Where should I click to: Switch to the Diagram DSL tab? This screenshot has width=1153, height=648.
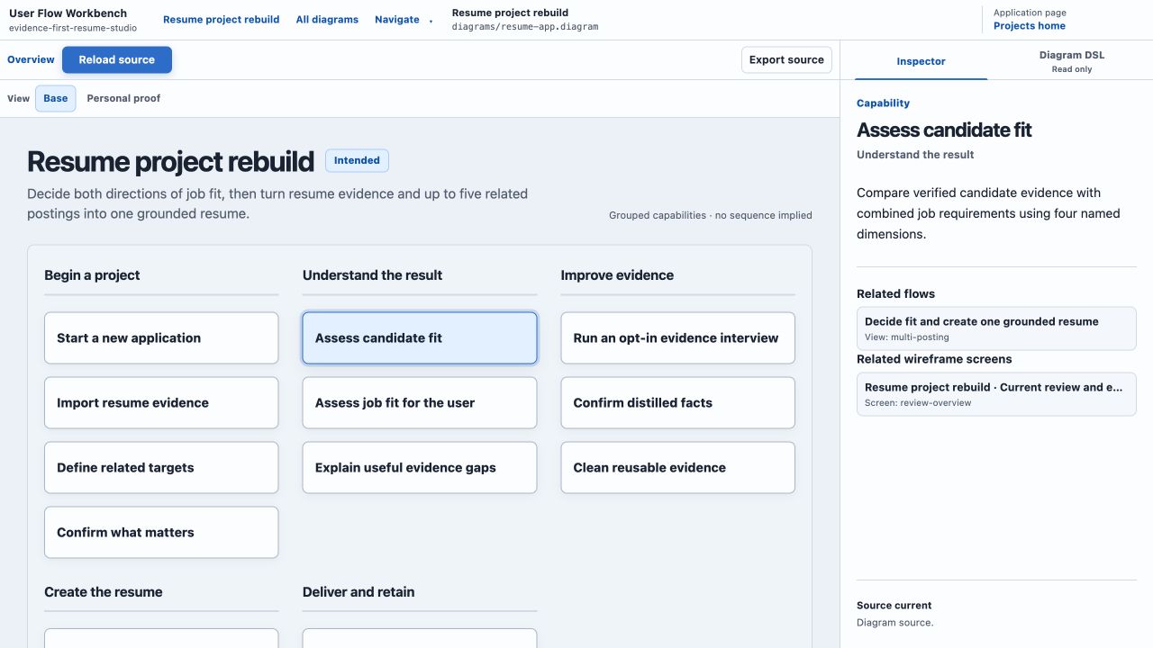point(1071,61)
